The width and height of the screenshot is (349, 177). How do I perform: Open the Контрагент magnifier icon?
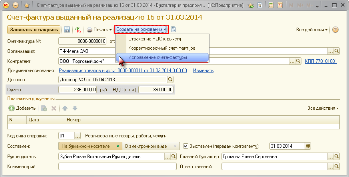tap(298, 61)
